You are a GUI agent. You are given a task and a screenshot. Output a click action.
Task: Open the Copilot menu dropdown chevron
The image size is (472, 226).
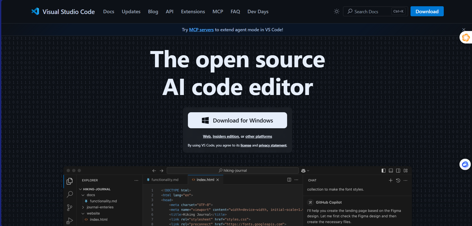(x=308, y=171)
